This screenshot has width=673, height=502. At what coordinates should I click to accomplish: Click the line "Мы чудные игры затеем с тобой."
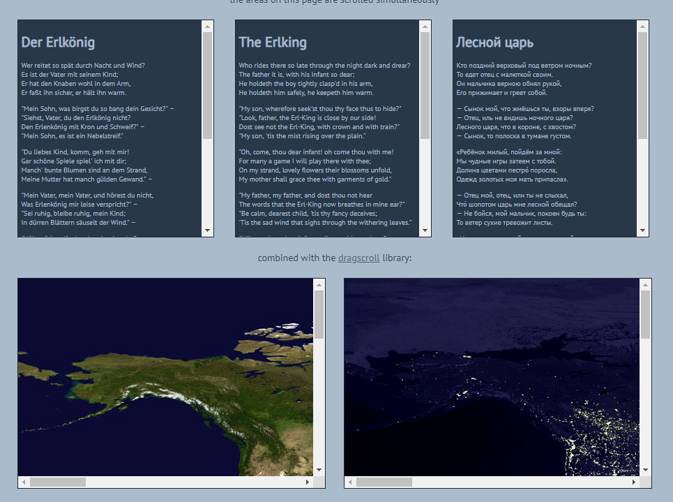pyautogui.click(x=506, y=161)
